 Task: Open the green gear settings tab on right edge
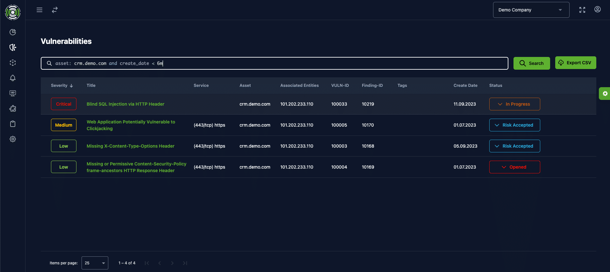tap(605, 94)
